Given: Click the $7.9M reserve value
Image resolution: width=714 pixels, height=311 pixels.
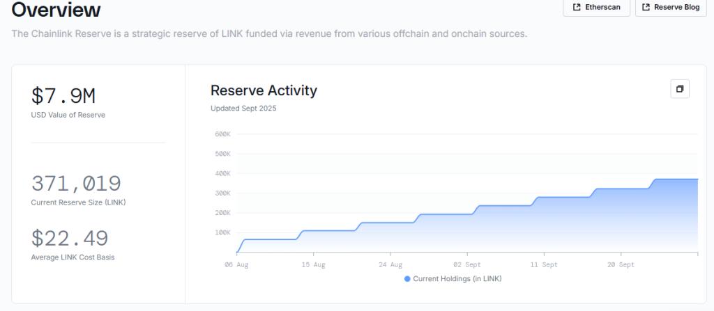Looking at the screenshot, I should click(63, 96).
